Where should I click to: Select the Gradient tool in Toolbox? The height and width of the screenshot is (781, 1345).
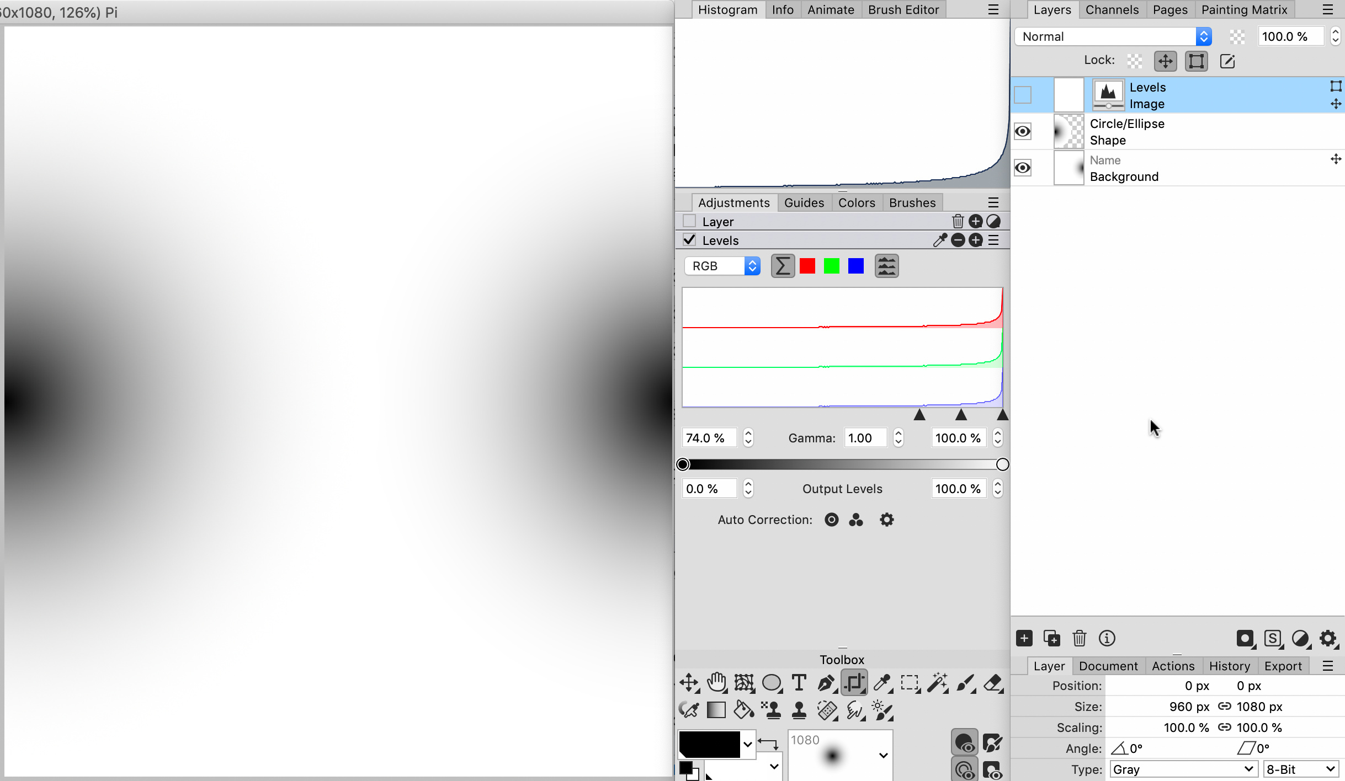(716, 710)
